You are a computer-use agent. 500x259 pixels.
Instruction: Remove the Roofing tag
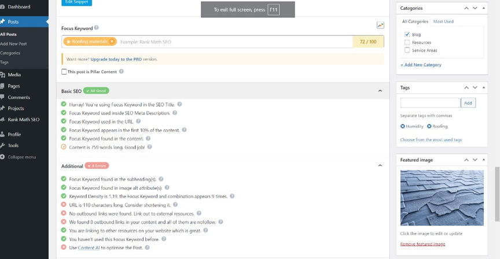429,126
